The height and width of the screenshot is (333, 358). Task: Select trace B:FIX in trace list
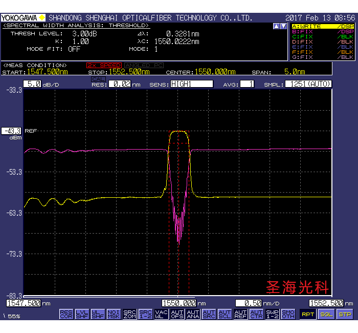tap(322, 31)
